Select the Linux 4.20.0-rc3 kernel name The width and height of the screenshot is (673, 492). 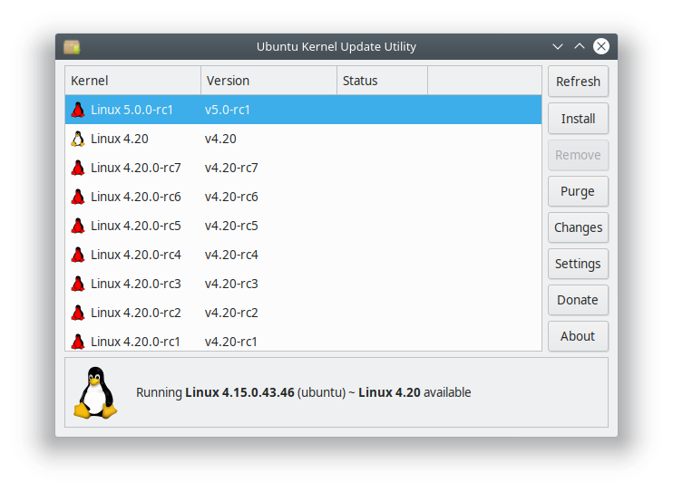point(136,284)
